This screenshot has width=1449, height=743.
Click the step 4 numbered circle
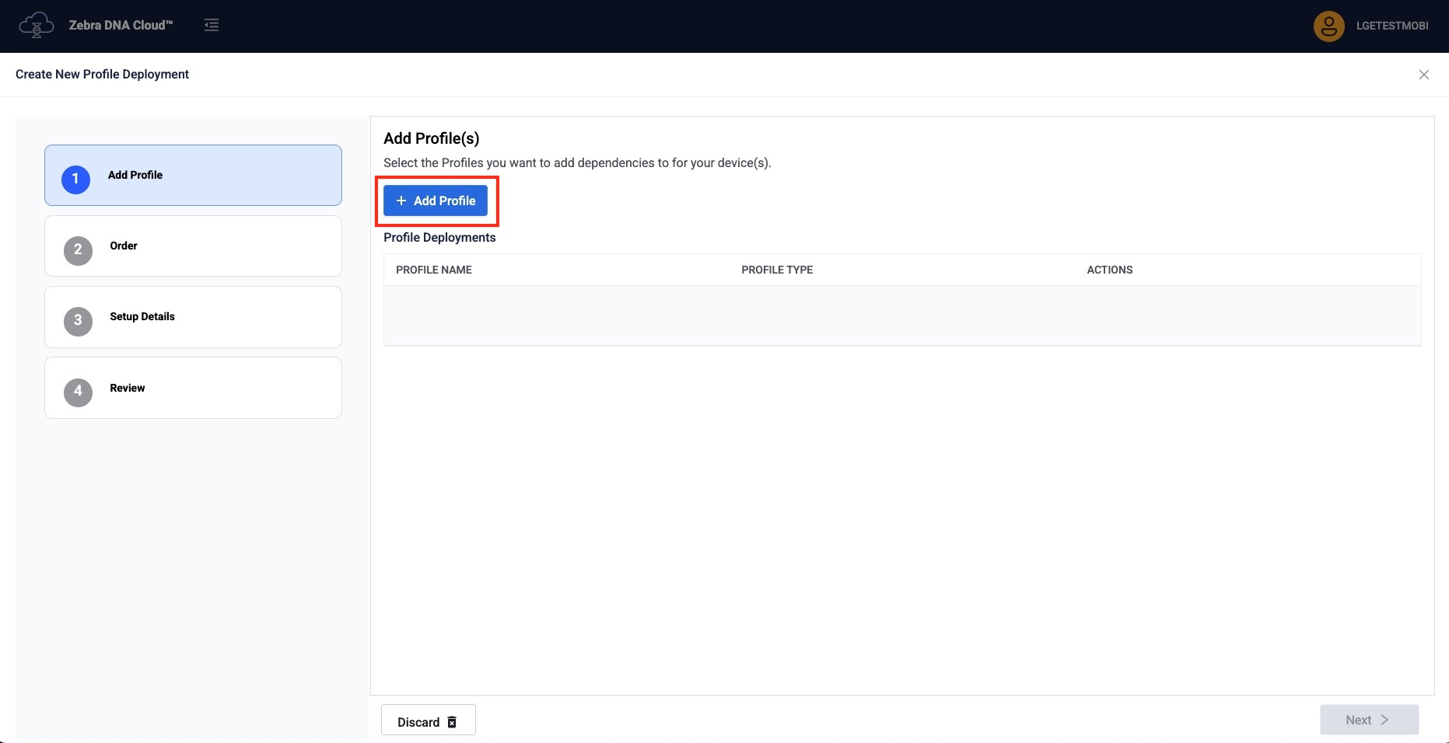pos(78,391)
